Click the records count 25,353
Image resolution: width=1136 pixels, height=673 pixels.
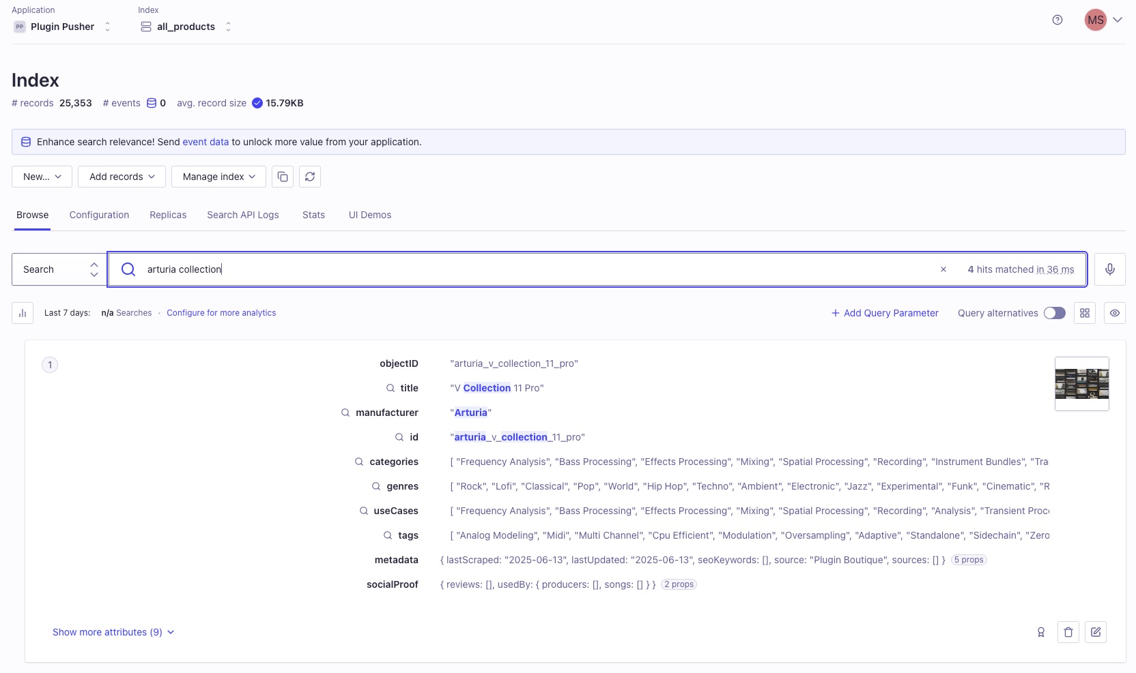point(76,103)
